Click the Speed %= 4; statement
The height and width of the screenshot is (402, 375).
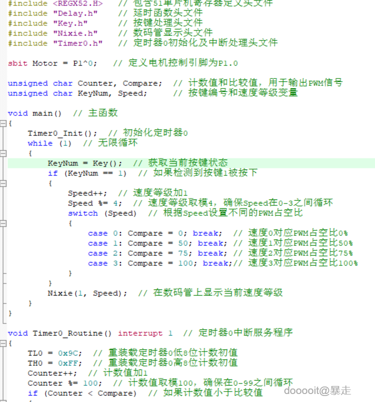(95, 203)
